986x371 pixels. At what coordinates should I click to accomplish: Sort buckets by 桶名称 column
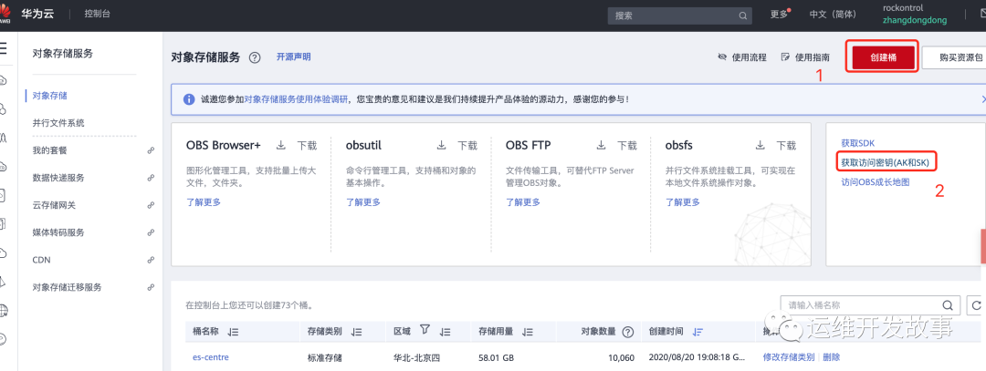point(234,332)
